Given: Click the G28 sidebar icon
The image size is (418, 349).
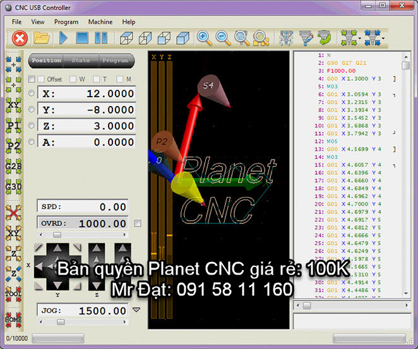Looking at the screenshot, I should coord(13,166).
